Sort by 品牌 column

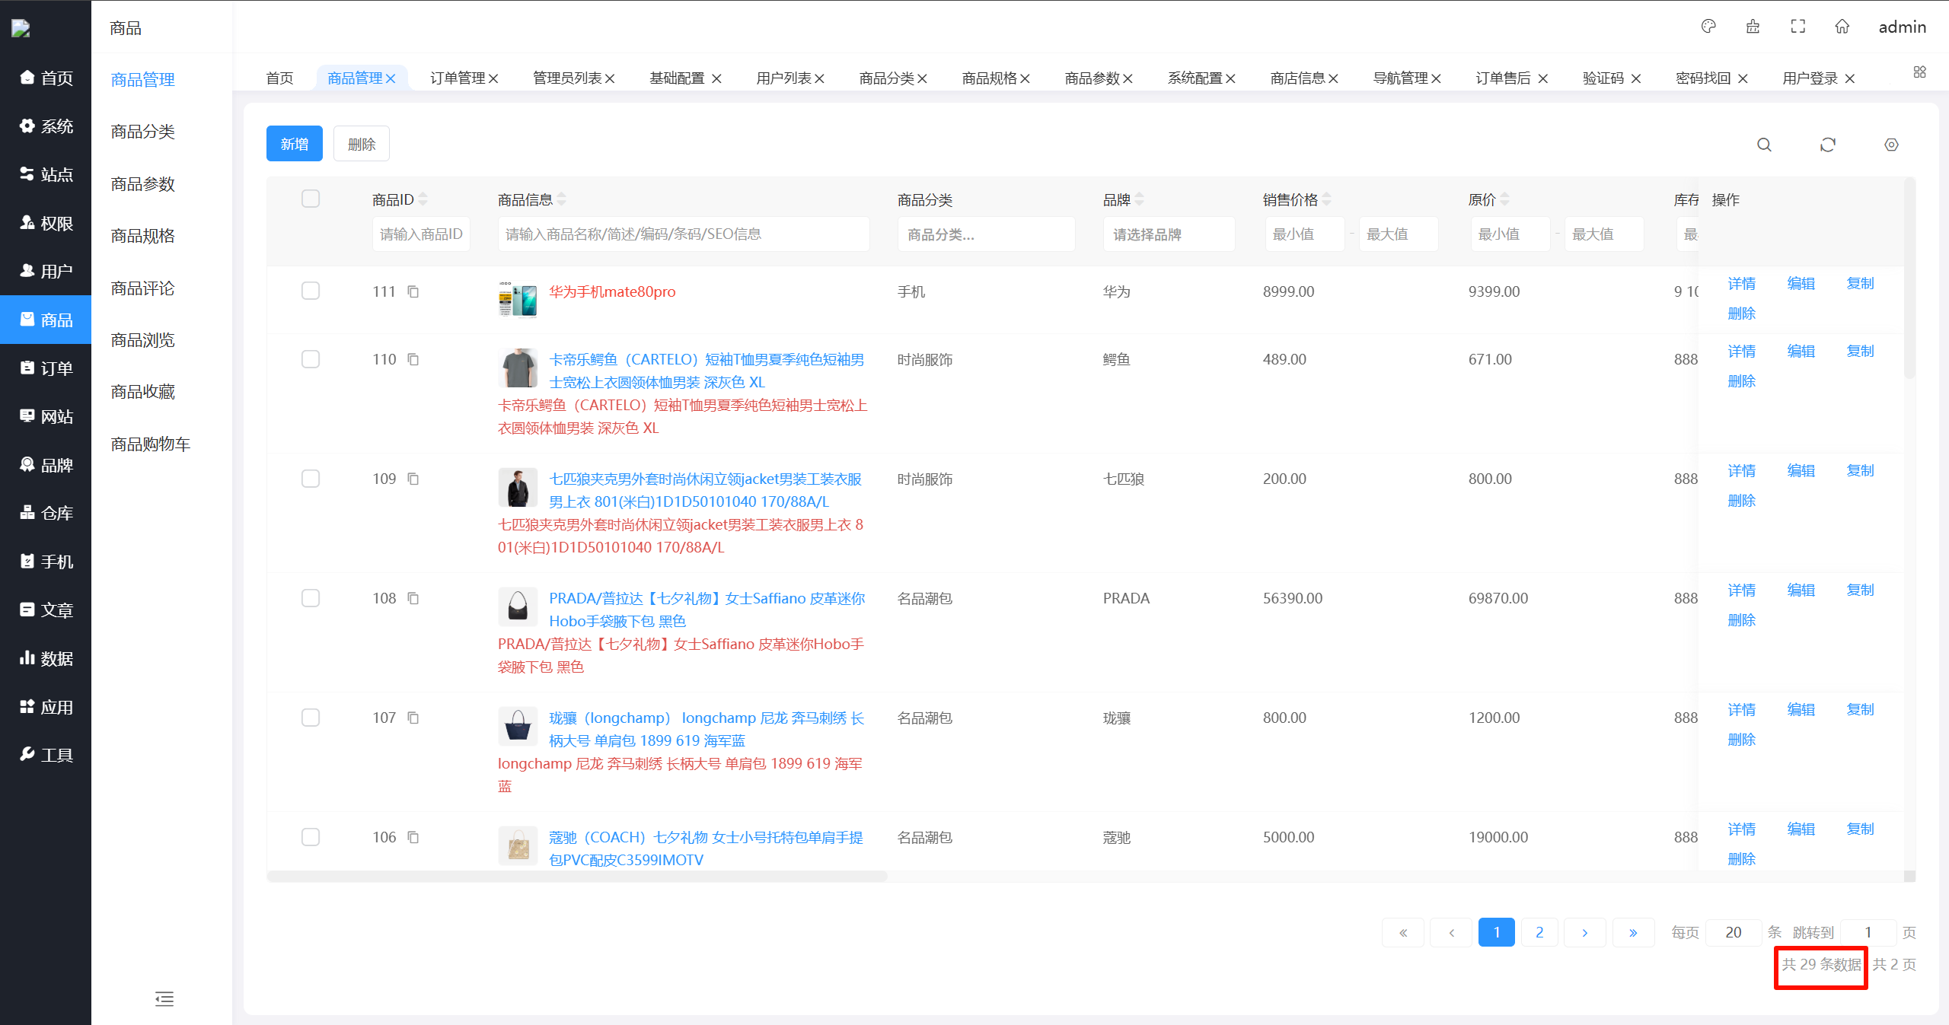click(x=1139, y=199)
